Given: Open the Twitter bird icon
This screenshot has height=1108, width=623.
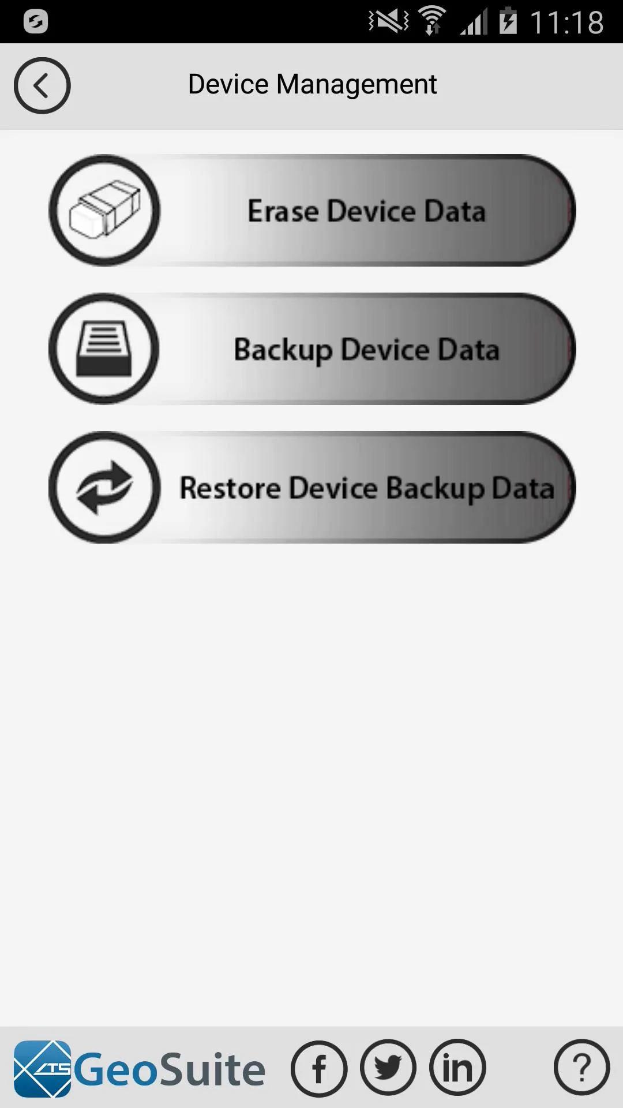Looking at the screenshot, I should (388, 1068).
